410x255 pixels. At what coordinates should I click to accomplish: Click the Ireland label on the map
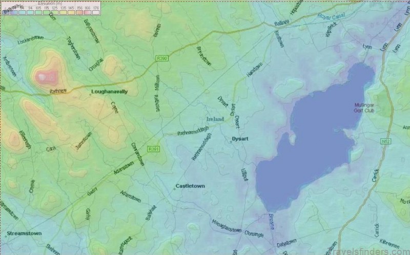[215, 119]
